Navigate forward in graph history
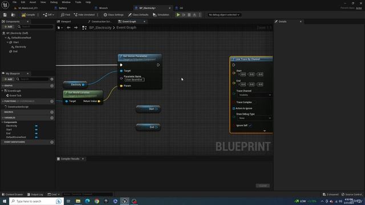This screenshot has width=365, height=205. pos(76,28)
